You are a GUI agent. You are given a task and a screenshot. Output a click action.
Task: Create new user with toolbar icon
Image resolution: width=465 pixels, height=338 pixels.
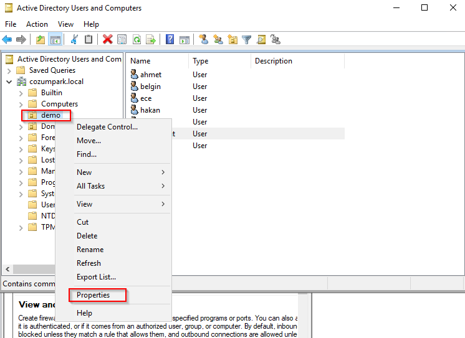tap(203, 39)
